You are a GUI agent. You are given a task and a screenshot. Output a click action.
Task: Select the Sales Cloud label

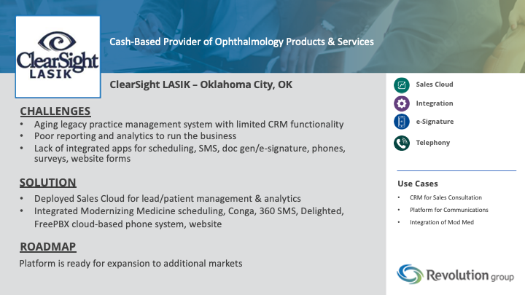(x=435, y=84)
